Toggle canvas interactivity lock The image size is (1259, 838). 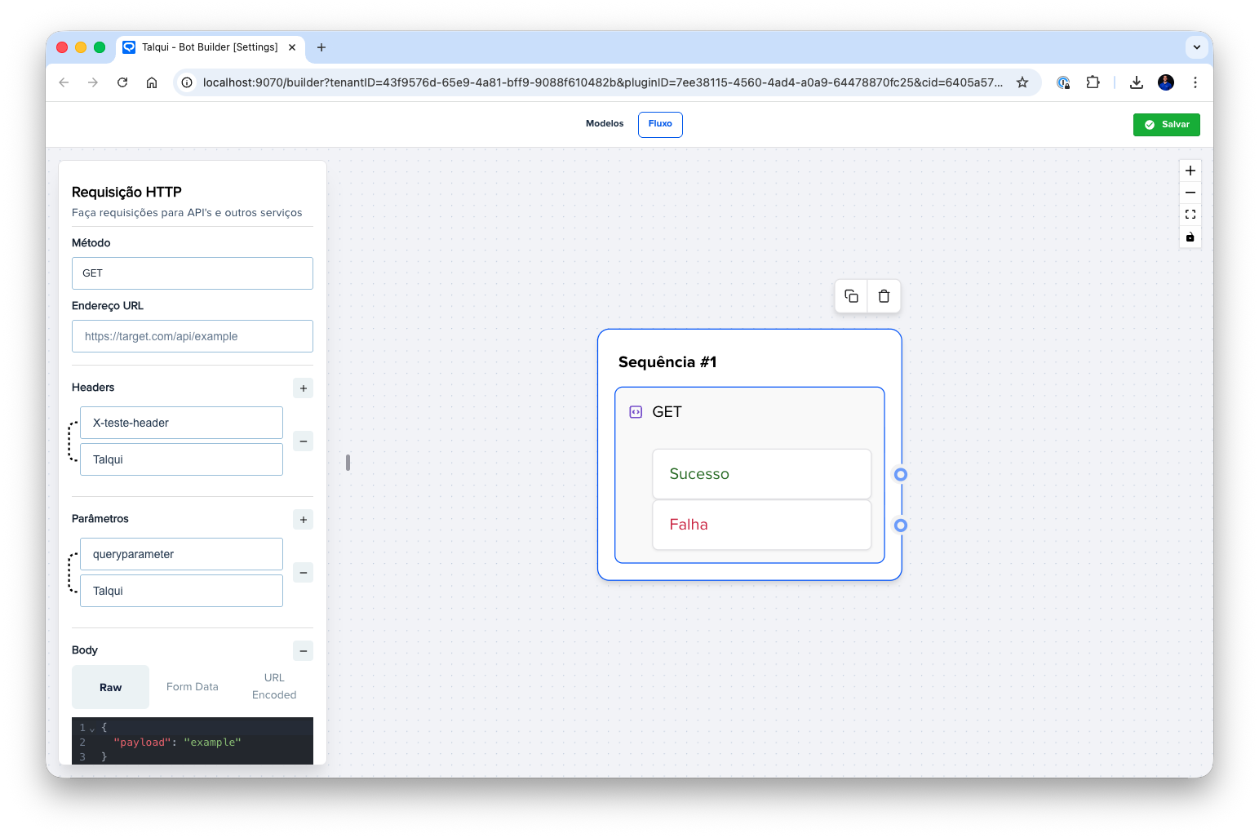(x=1190, y=237)
